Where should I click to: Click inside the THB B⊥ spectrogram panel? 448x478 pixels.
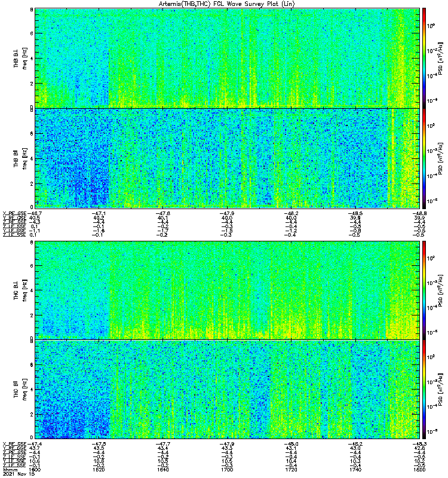coord(227,58)
